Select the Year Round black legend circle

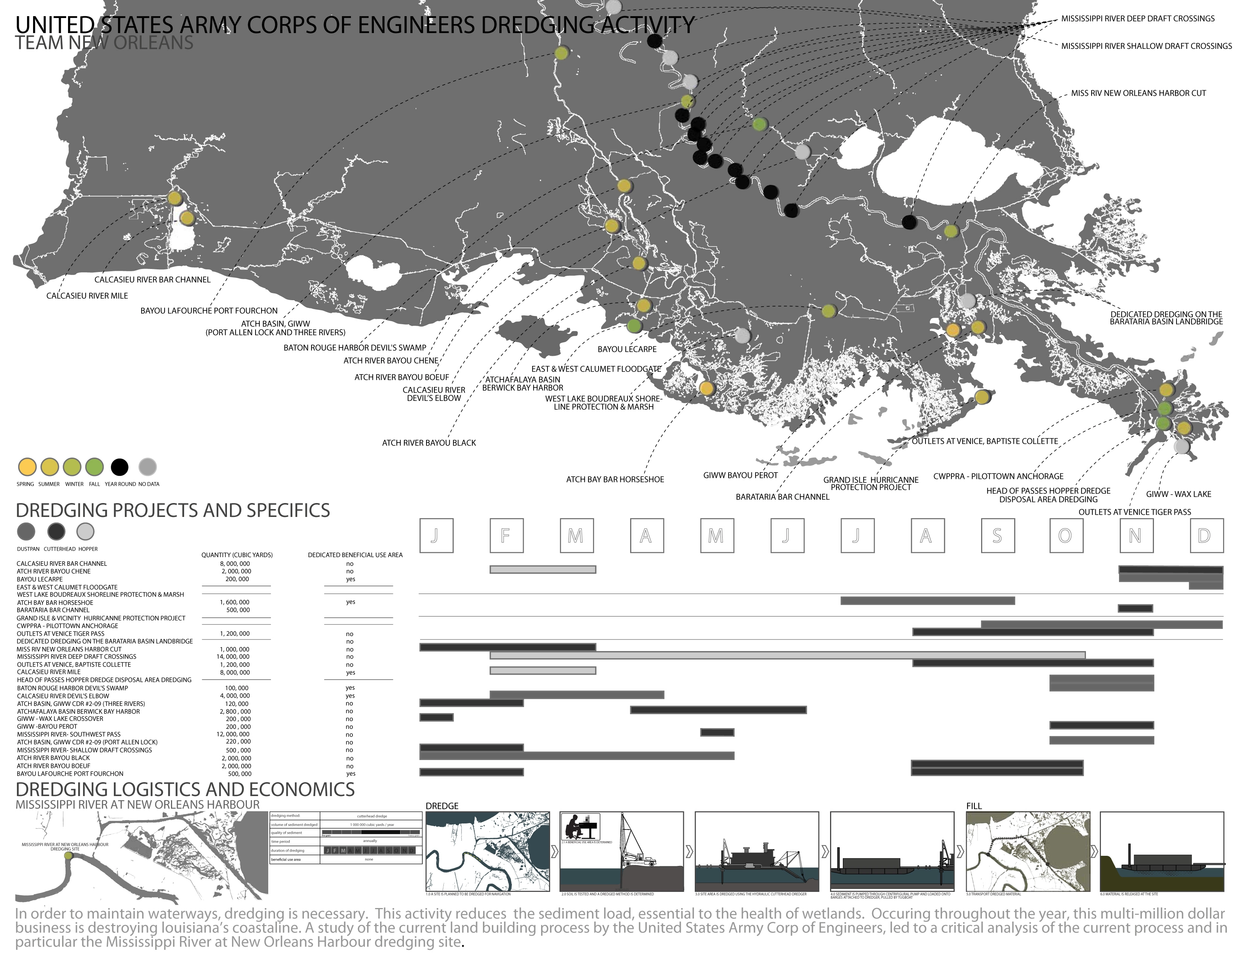pyautogui.click(x=120, y=467)
